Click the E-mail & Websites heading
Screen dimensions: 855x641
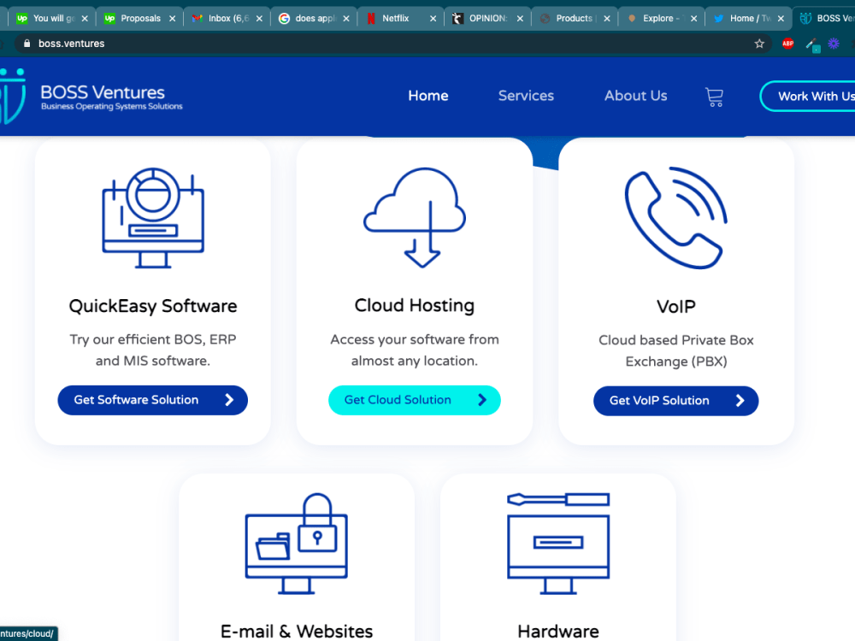point(297,632)
